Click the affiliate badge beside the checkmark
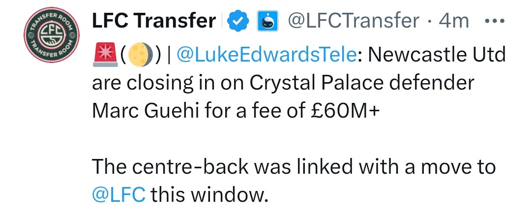531x220 pixels. pos(265,21)
